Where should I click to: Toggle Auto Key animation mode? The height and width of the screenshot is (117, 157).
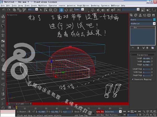click(100, 111)
